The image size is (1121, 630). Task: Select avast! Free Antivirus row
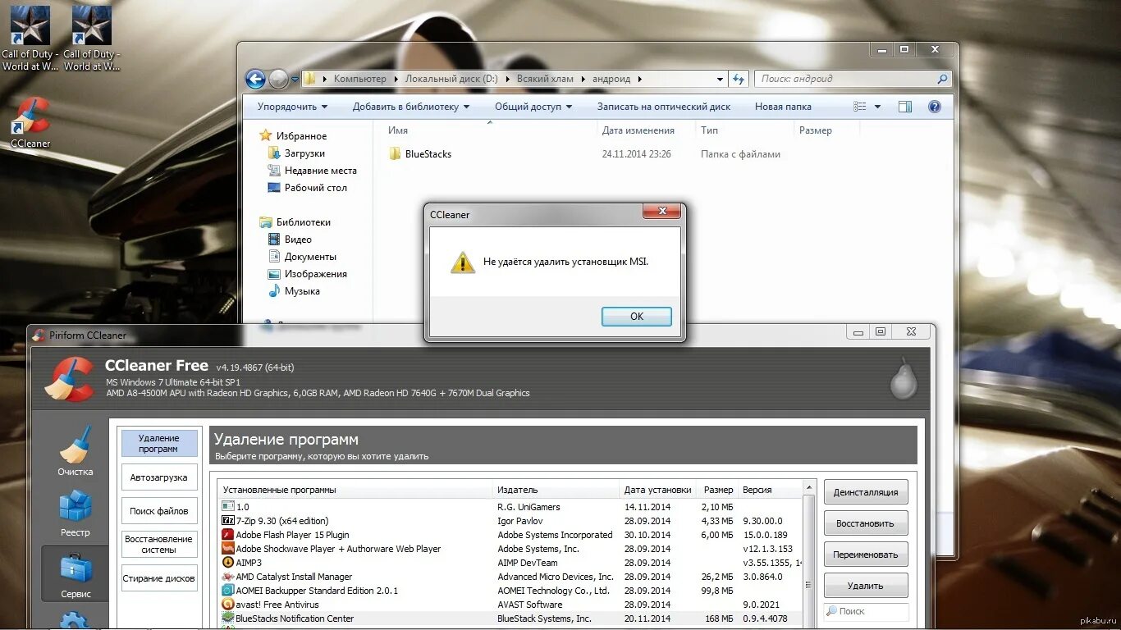point(511,605)
